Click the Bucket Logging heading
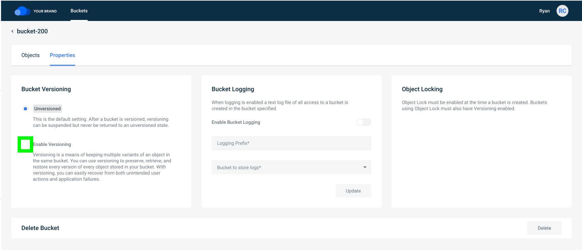The height and width of the screenshot is (250, 582). (233, 89)
